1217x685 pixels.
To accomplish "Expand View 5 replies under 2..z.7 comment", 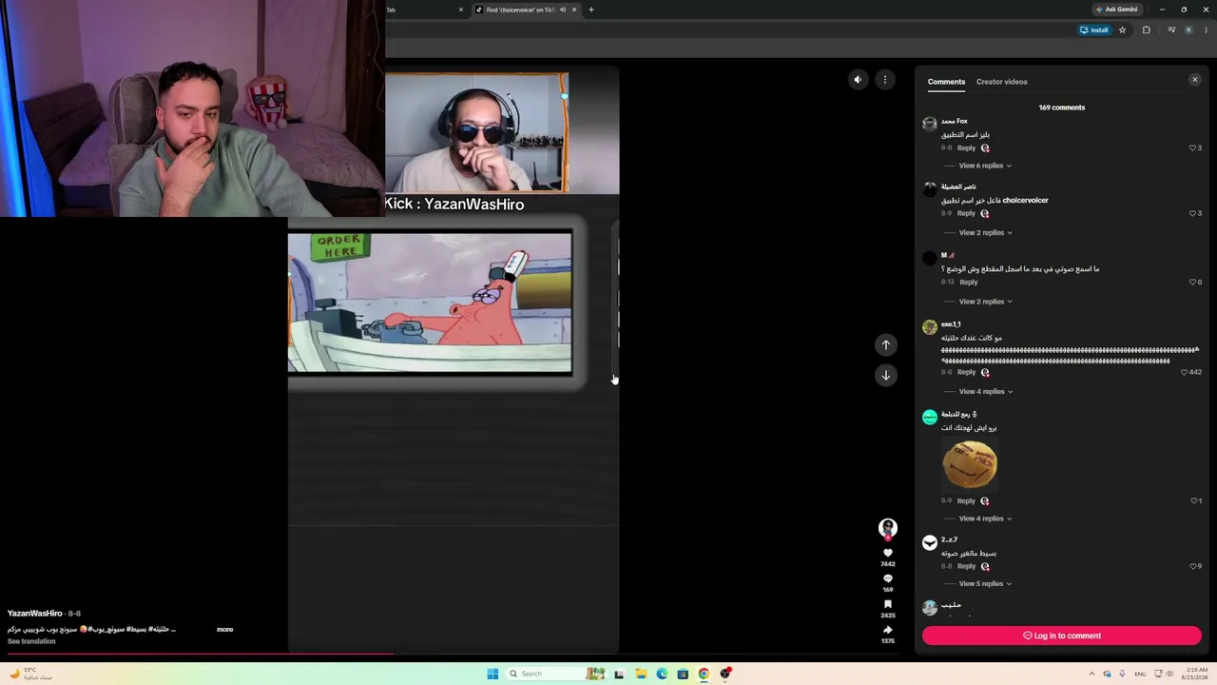I will 984,583.
